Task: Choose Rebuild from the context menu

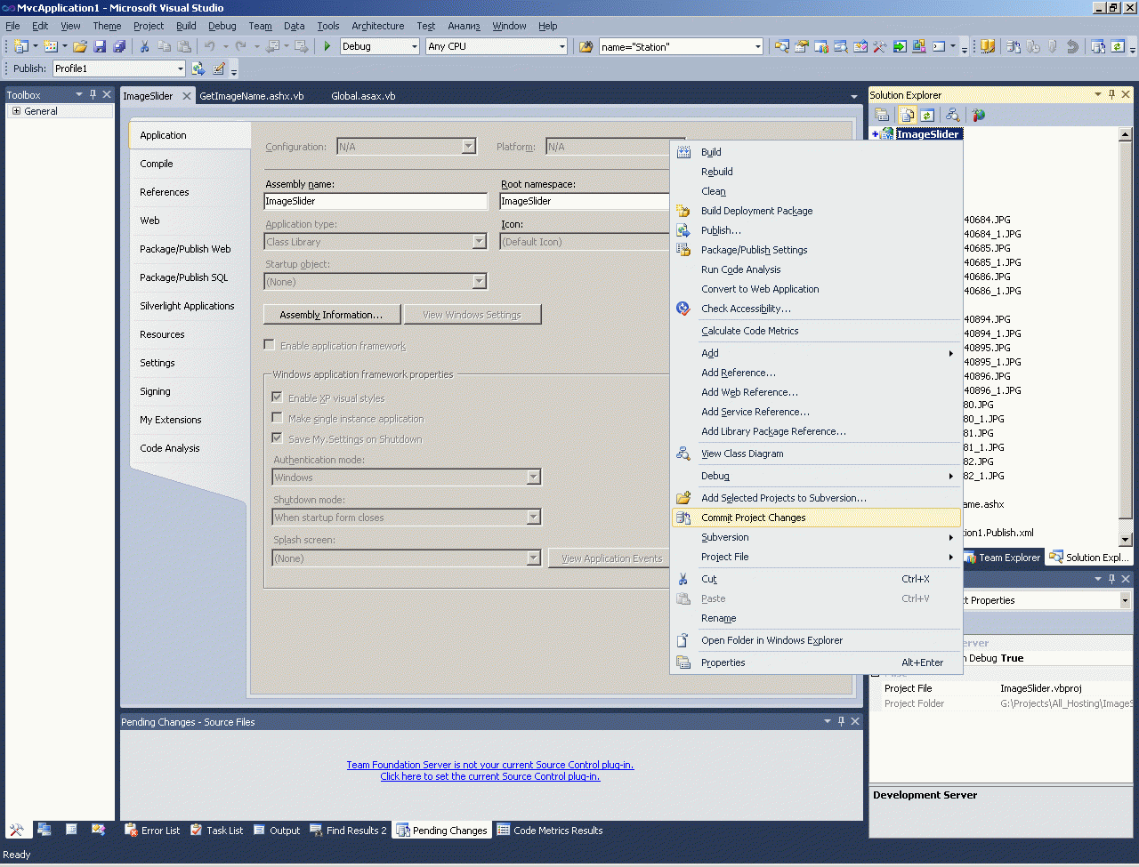Action: coord(816,172)
